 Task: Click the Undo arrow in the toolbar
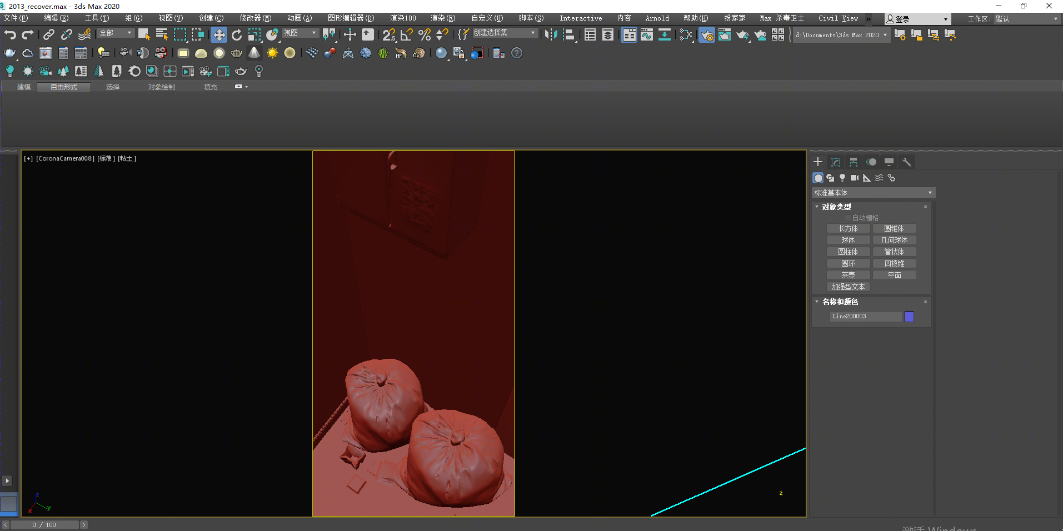pos(9,35)
